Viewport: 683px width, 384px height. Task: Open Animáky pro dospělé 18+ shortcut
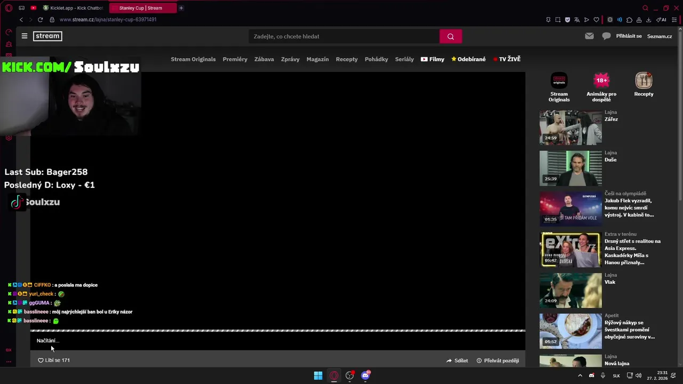tap(601, 87)
